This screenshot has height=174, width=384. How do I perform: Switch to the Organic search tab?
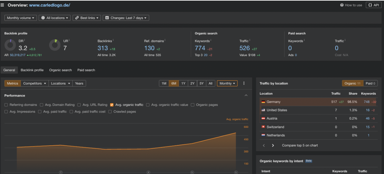[60, 70]
